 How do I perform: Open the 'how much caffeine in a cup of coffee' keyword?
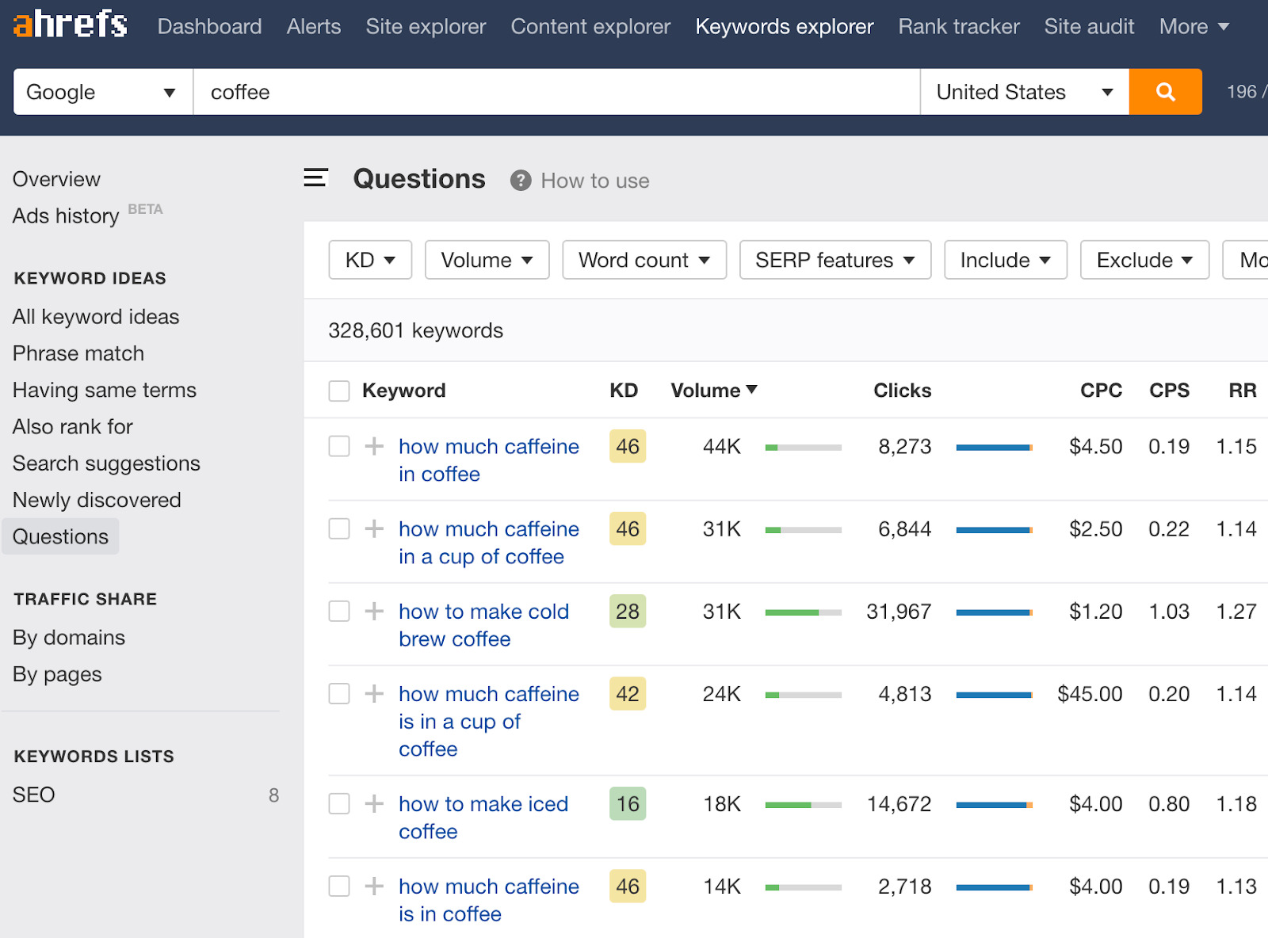coord(488,543)
